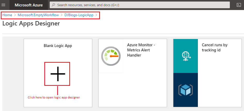Viewport: 244px width, 111px height.
Task: Click the Logic Apps Designer heading
Action: pos(31,23)
